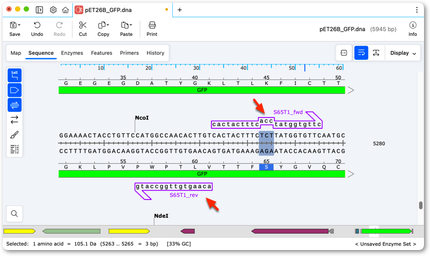
Task: Open the magnifying glass search
Action: [15, 214]
